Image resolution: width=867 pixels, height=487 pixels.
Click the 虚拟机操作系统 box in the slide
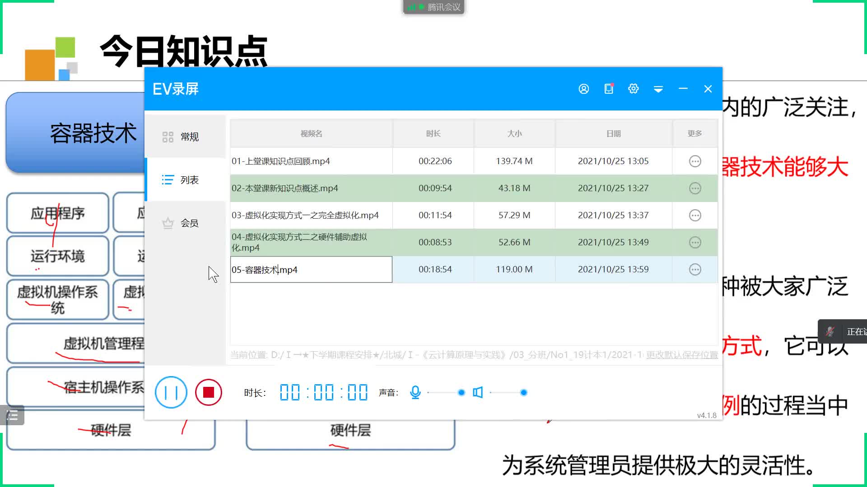[58, 299]
